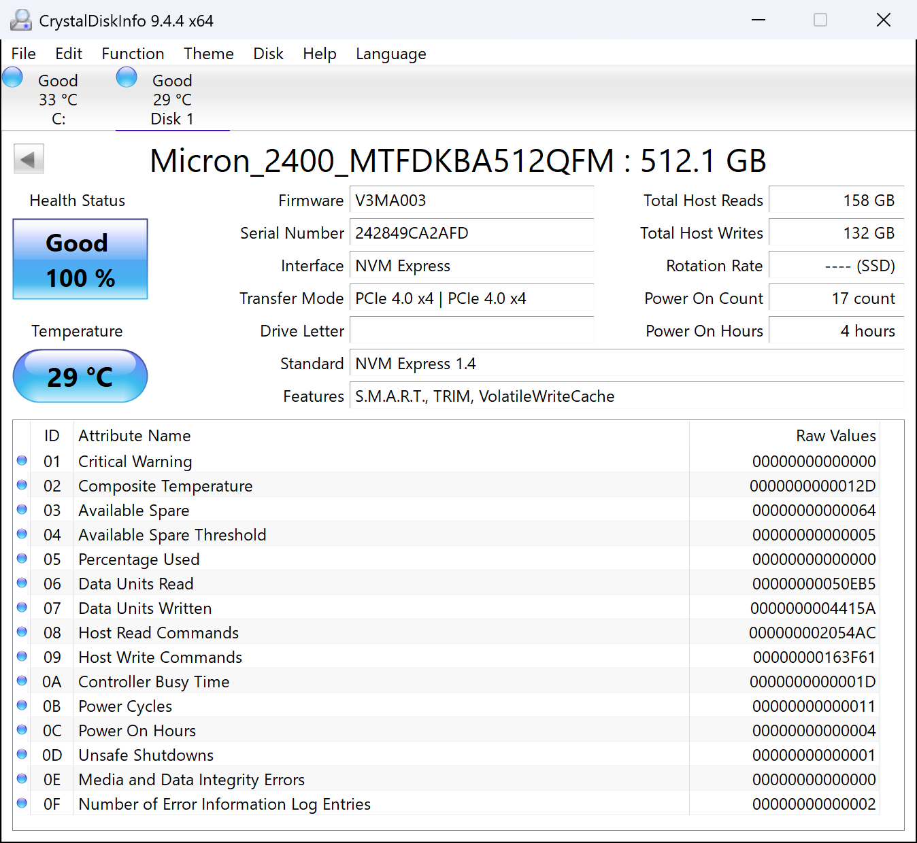Click the status dot for Data Units Written
The image size is (917, 843).
point(22,607)
